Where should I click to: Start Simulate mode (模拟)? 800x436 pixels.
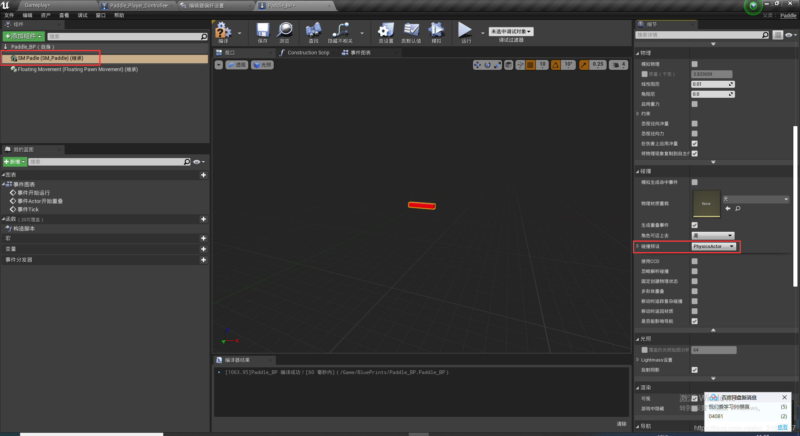(x=436, y=33)
